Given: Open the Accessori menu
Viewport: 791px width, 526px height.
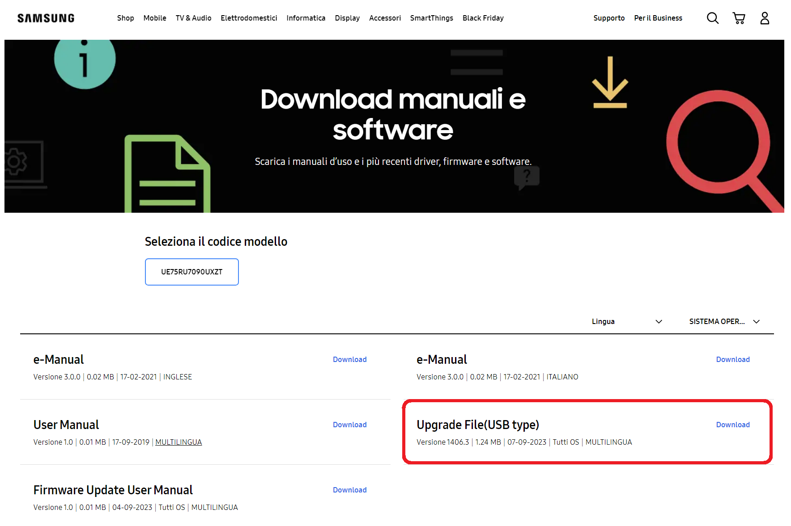Looking at the screenshot, I should coord(385,18).
